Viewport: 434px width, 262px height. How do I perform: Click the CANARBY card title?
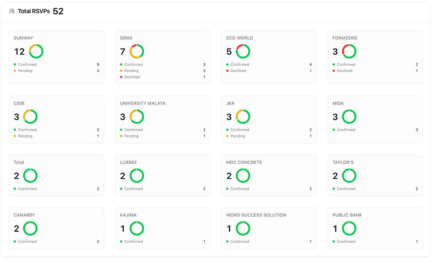[24, 215]
